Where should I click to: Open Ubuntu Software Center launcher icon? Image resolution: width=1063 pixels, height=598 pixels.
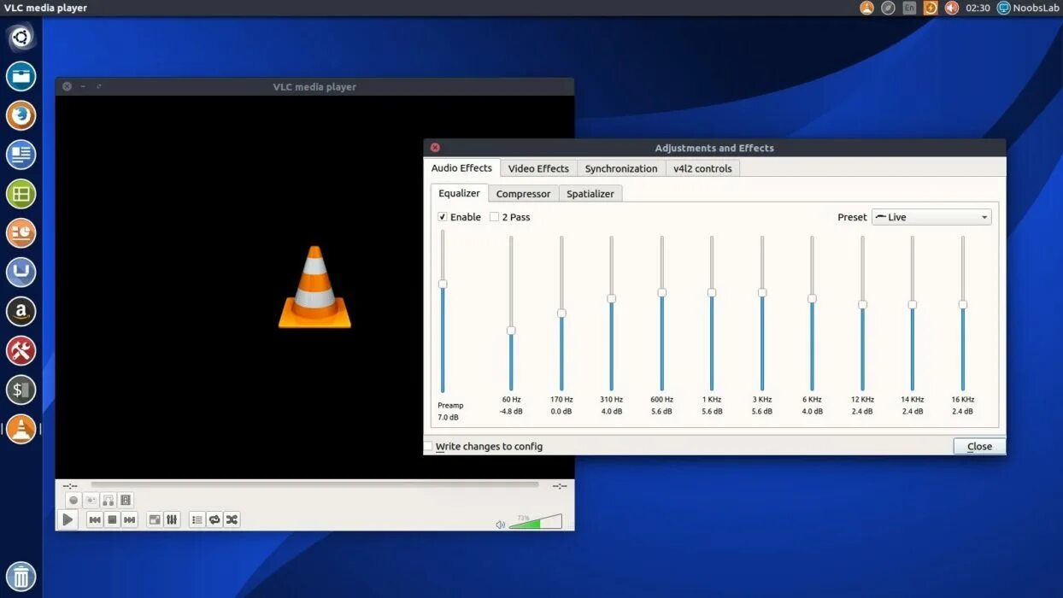[x=21, y=273]
